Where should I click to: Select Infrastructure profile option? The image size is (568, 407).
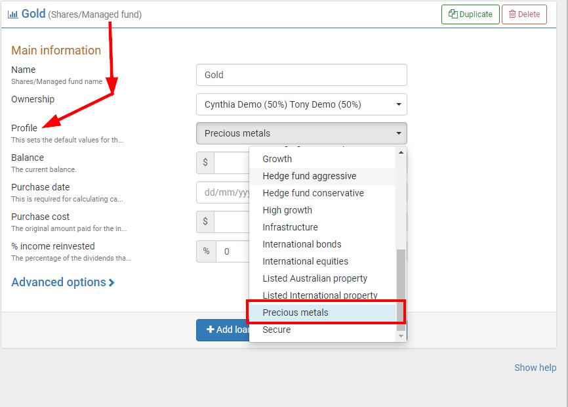[290, 227]
